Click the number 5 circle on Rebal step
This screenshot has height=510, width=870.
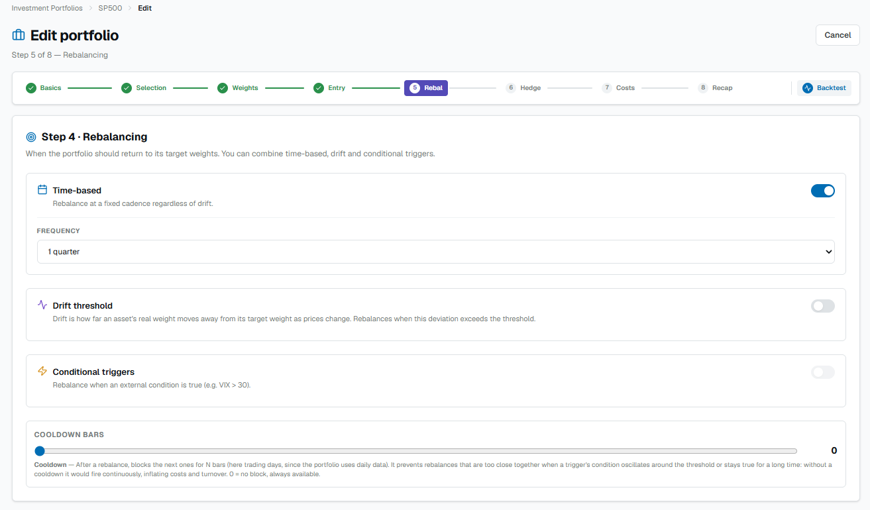click(x=415, y=88)
